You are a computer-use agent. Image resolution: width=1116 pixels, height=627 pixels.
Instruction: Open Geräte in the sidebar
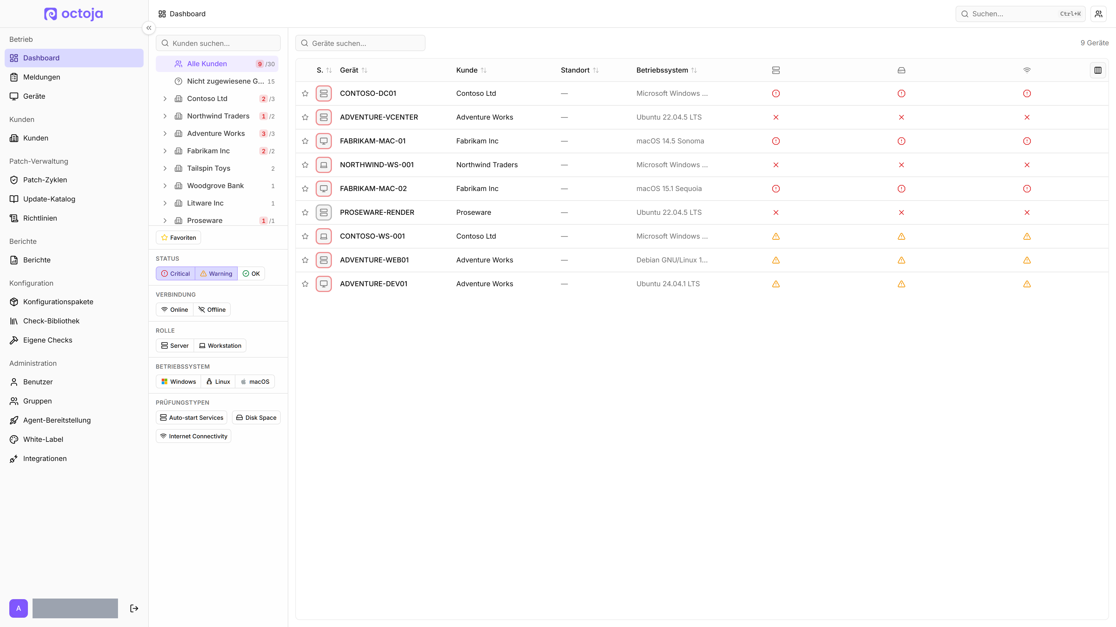[74, 96]
